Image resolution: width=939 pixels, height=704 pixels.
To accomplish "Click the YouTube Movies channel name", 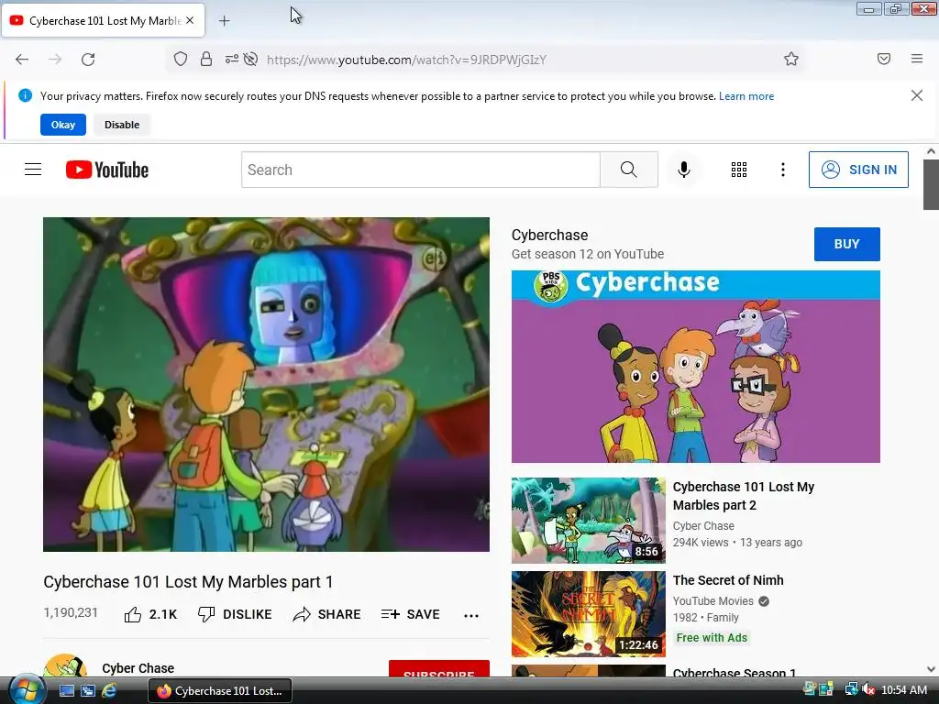I will pyautogui.click(x=713, y=600).
